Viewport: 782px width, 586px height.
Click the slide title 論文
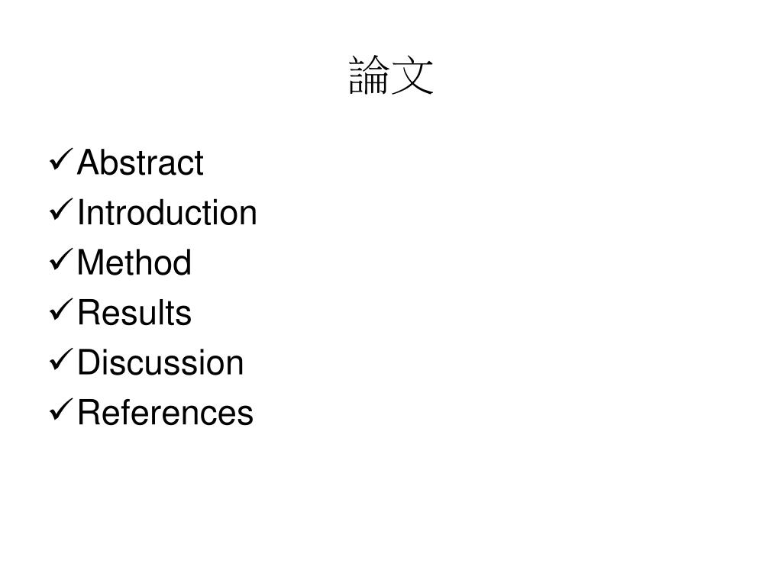click(x=391, y=76)
